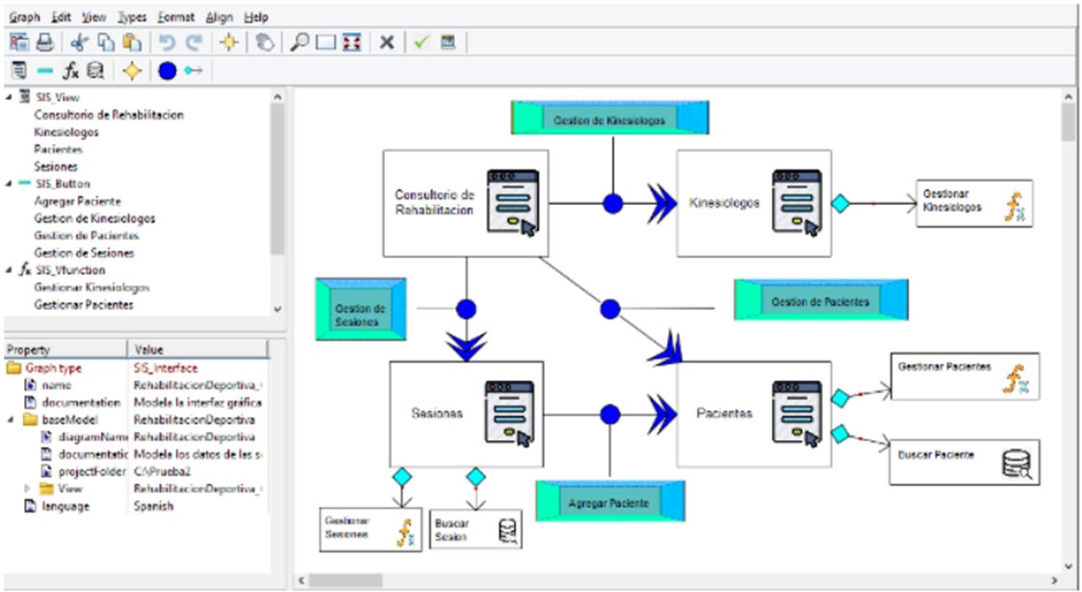This screenshot has height=592, width=1082.
Task: Select the blue circle relationship tool
Action: click(x=167, y=70)
